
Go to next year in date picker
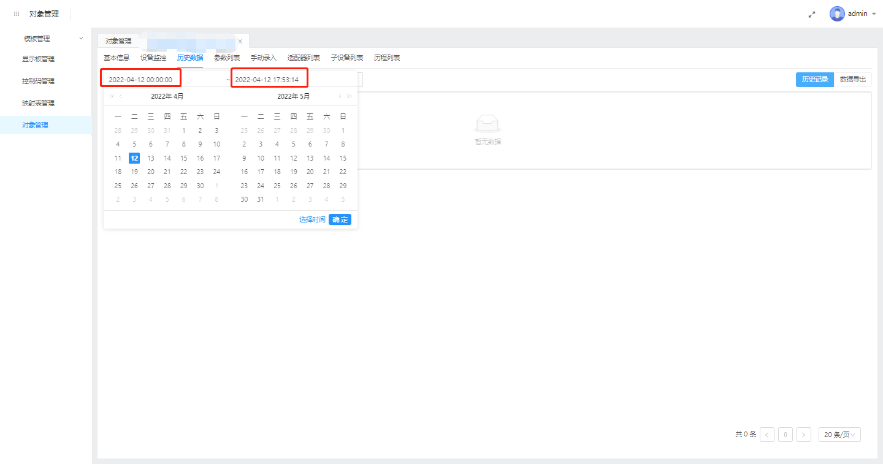point(350,96)
